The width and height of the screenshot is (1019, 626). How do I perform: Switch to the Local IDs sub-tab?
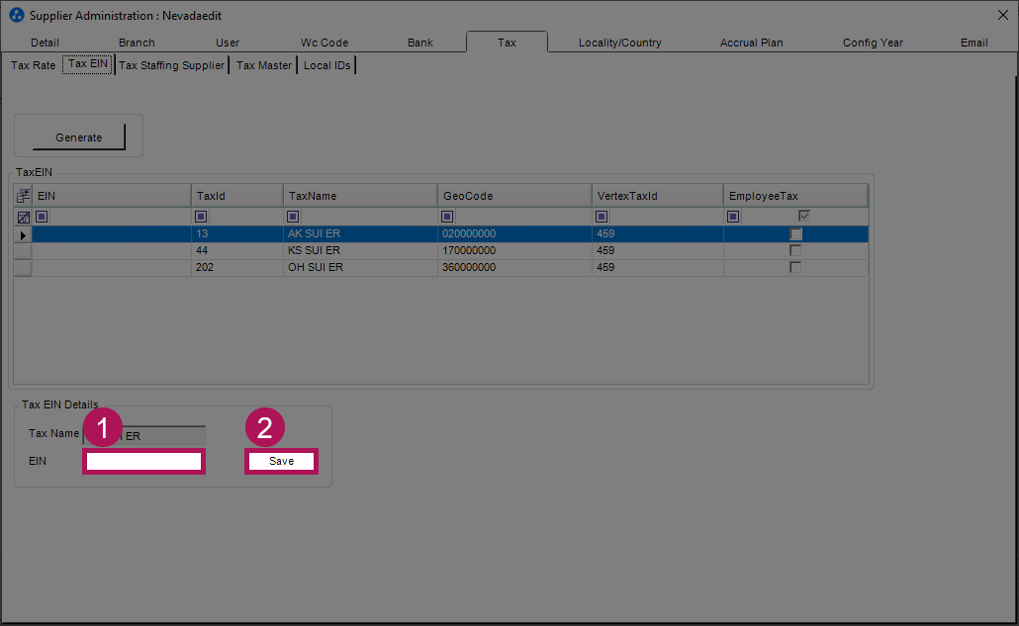coord(326,65)
